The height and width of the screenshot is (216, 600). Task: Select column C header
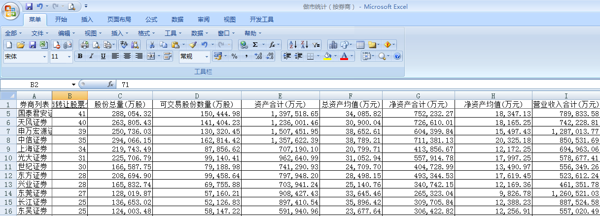coord(120,96)
